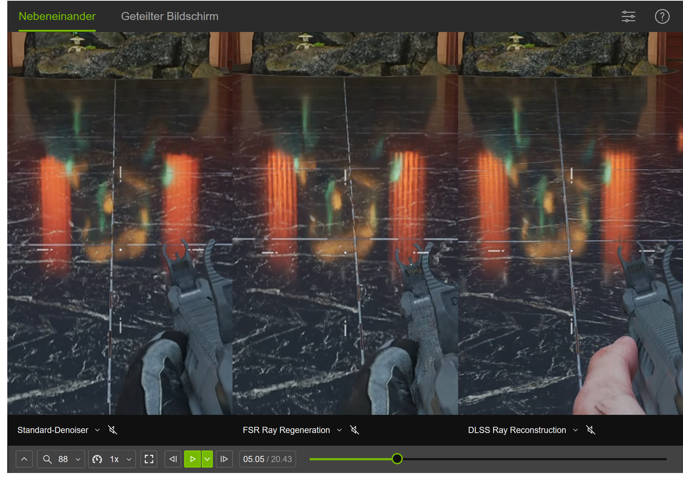The width and height of the screenshot is (683, 477).
Task: Collapse the control bar with up chevron
Action: coord(24,459)
